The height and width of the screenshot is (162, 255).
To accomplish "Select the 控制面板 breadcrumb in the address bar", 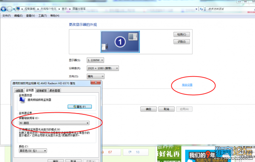I will tap(30, 9).
